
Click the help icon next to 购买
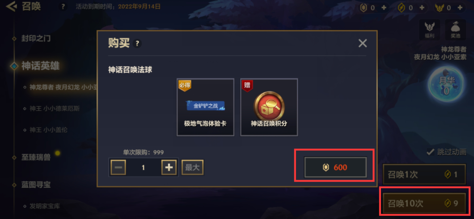(x=137, y=44)
